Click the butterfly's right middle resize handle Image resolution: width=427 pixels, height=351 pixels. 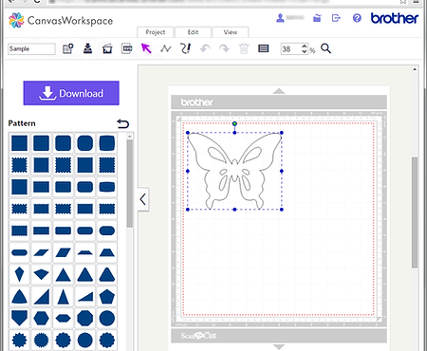pyautogui.click(x=282, y=171)
